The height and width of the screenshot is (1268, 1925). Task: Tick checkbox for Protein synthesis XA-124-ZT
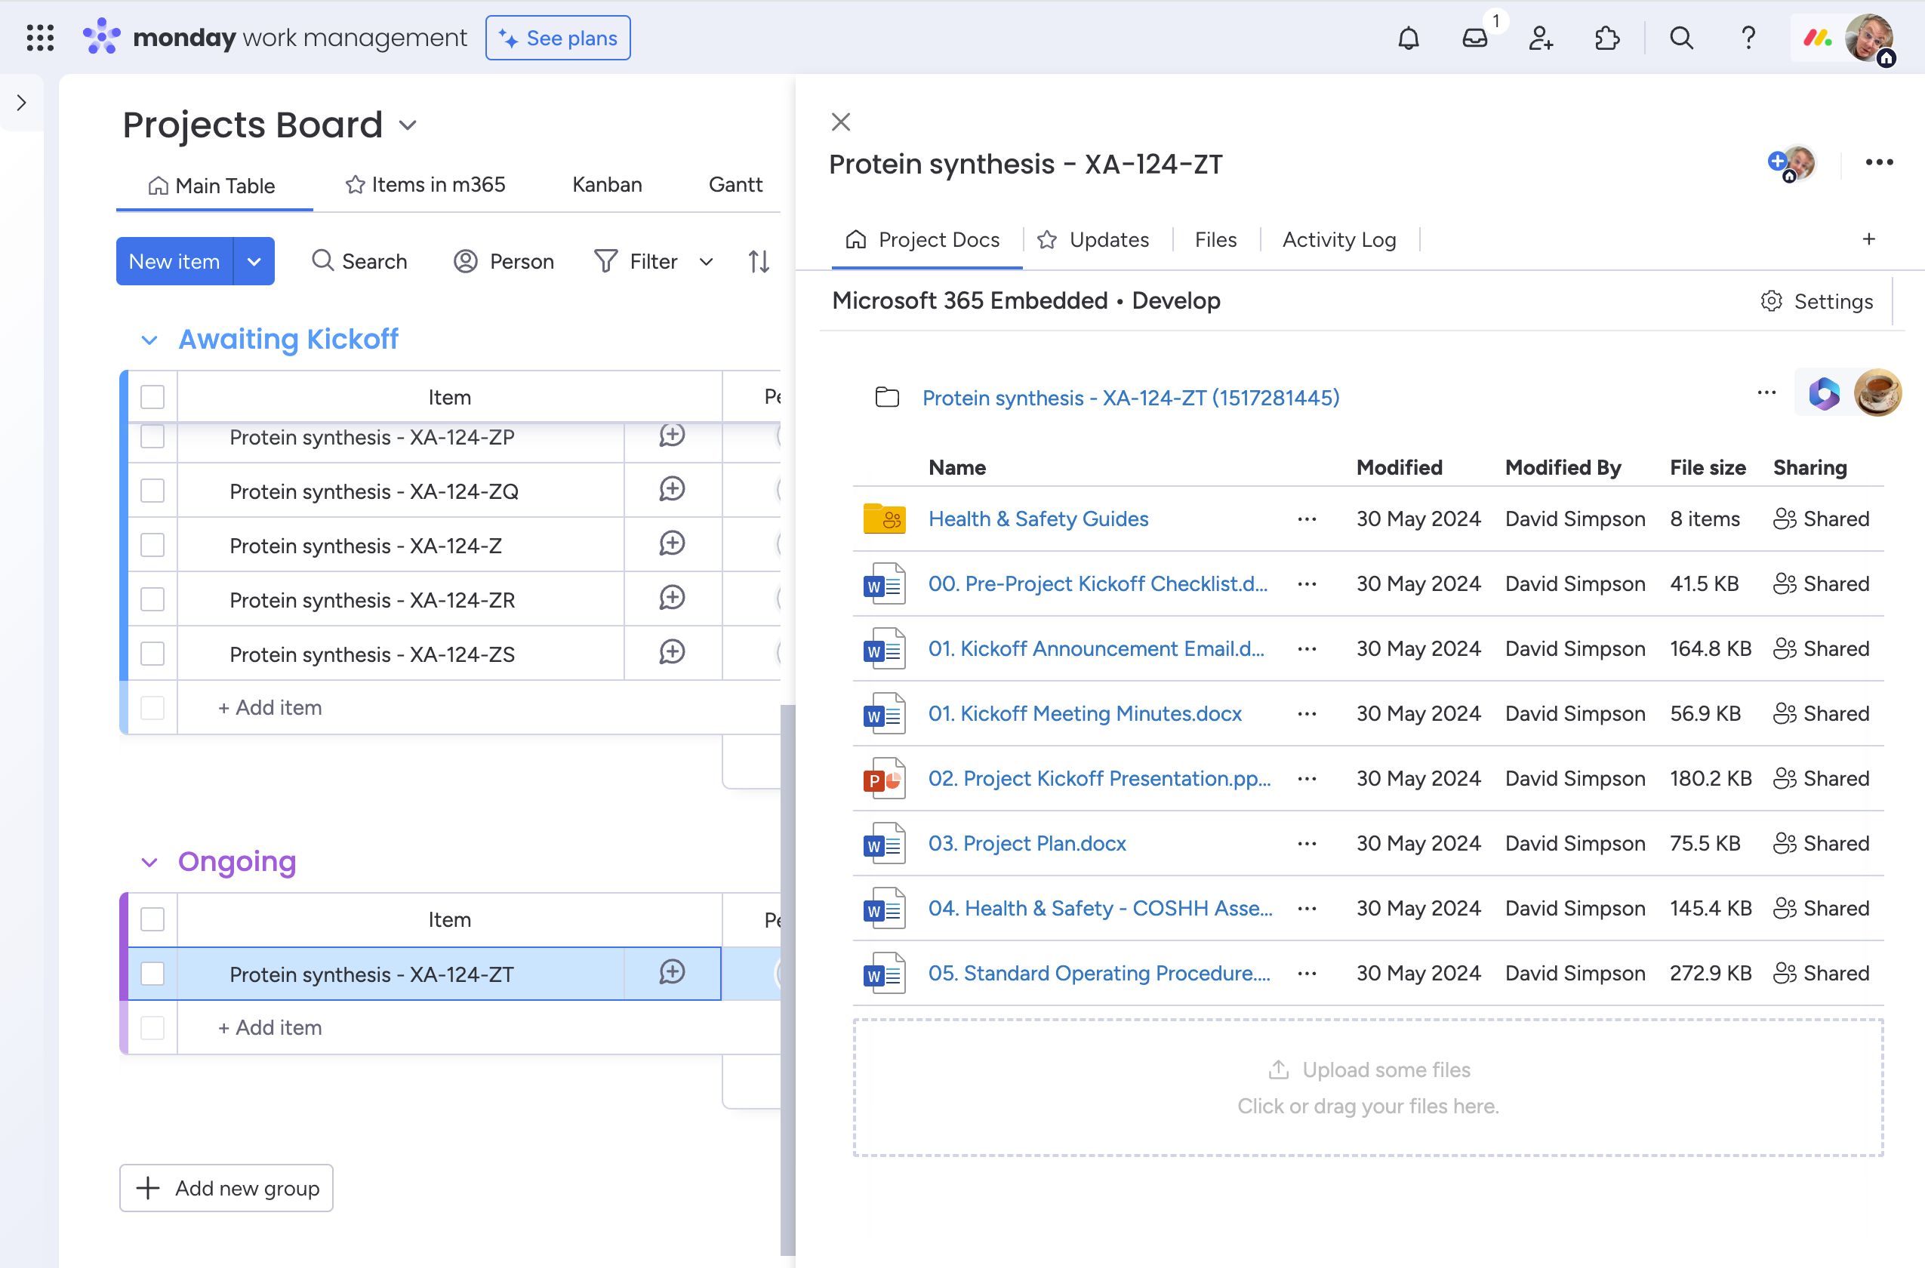152,974
